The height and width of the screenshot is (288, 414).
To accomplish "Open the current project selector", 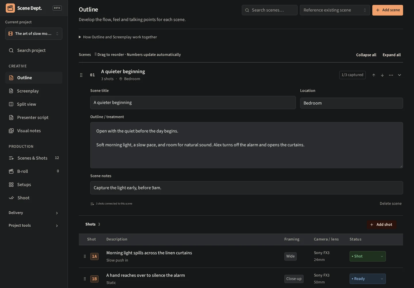I will coord(34,34).
